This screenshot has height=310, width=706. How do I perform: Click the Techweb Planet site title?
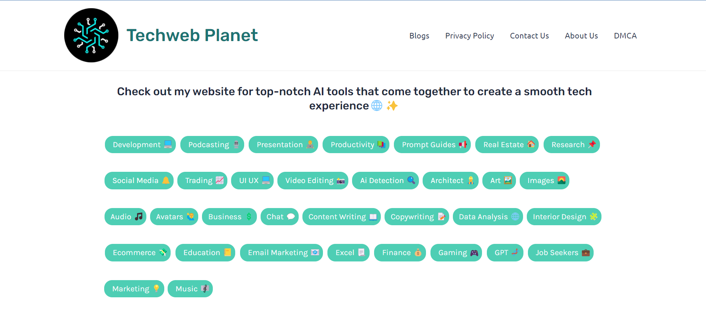(x=192, y=35)
